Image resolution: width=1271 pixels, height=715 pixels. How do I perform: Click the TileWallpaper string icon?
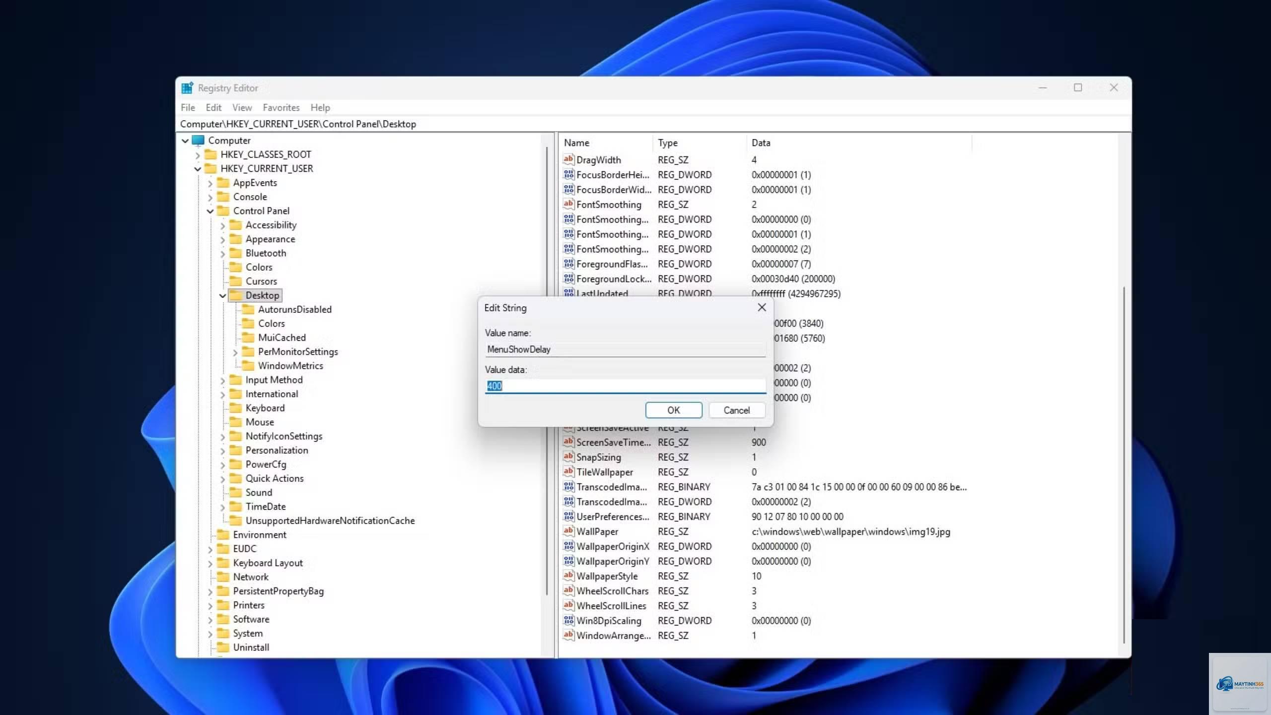click(x=568, y=472)
